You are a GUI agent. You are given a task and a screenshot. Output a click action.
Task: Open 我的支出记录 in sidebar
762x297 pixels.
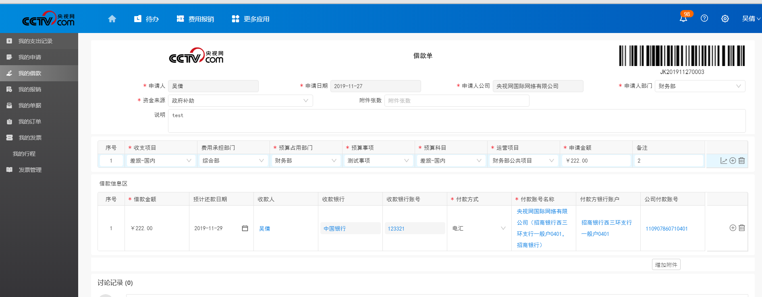(39, 41)
